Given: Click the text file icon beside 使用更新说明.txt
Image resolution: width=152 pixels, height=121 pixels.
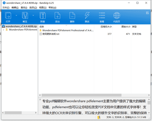Looking at the screenshot, I should [x=41, y=34].
